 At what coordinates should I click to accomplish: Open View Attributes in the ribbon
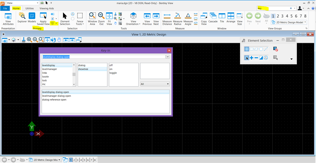[8, 19]
